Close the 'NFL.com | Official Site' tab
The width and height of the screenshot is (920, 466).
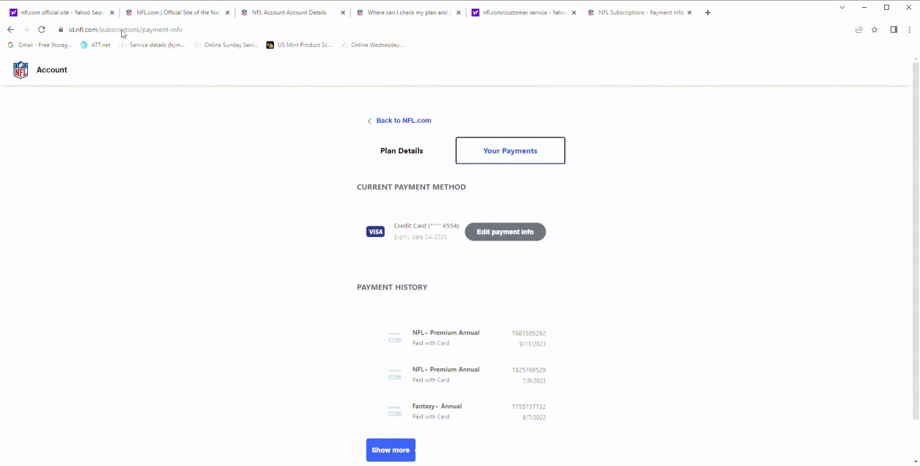coord(227,13)
